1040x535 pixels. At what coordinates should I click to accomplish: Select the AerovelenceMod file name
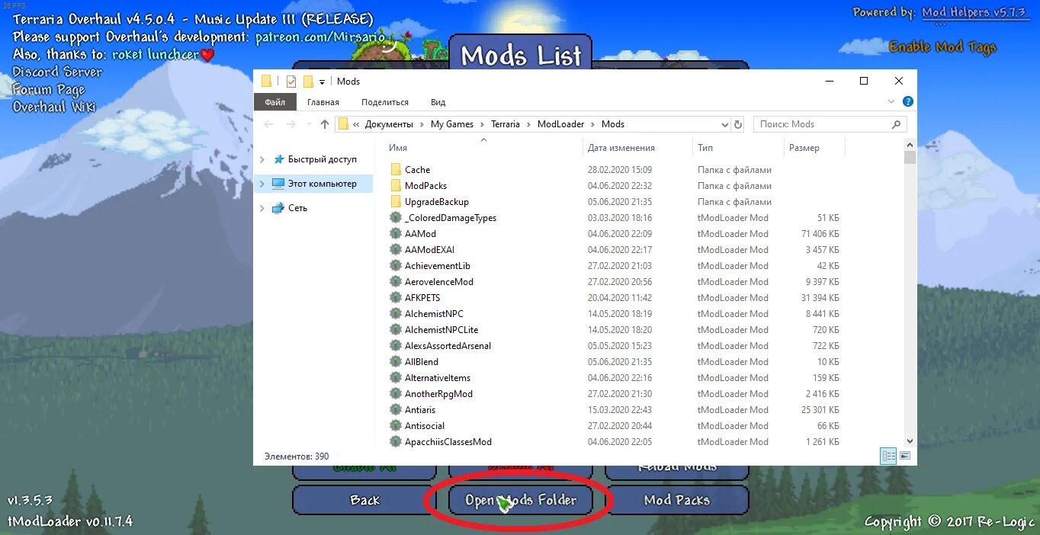(439, 282)
